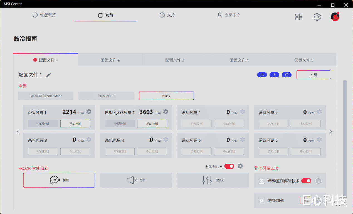Click 系统风扇 3 智能控制 button
The height and width of the screenshot is (214, 353).
click(x=43, y=151)
